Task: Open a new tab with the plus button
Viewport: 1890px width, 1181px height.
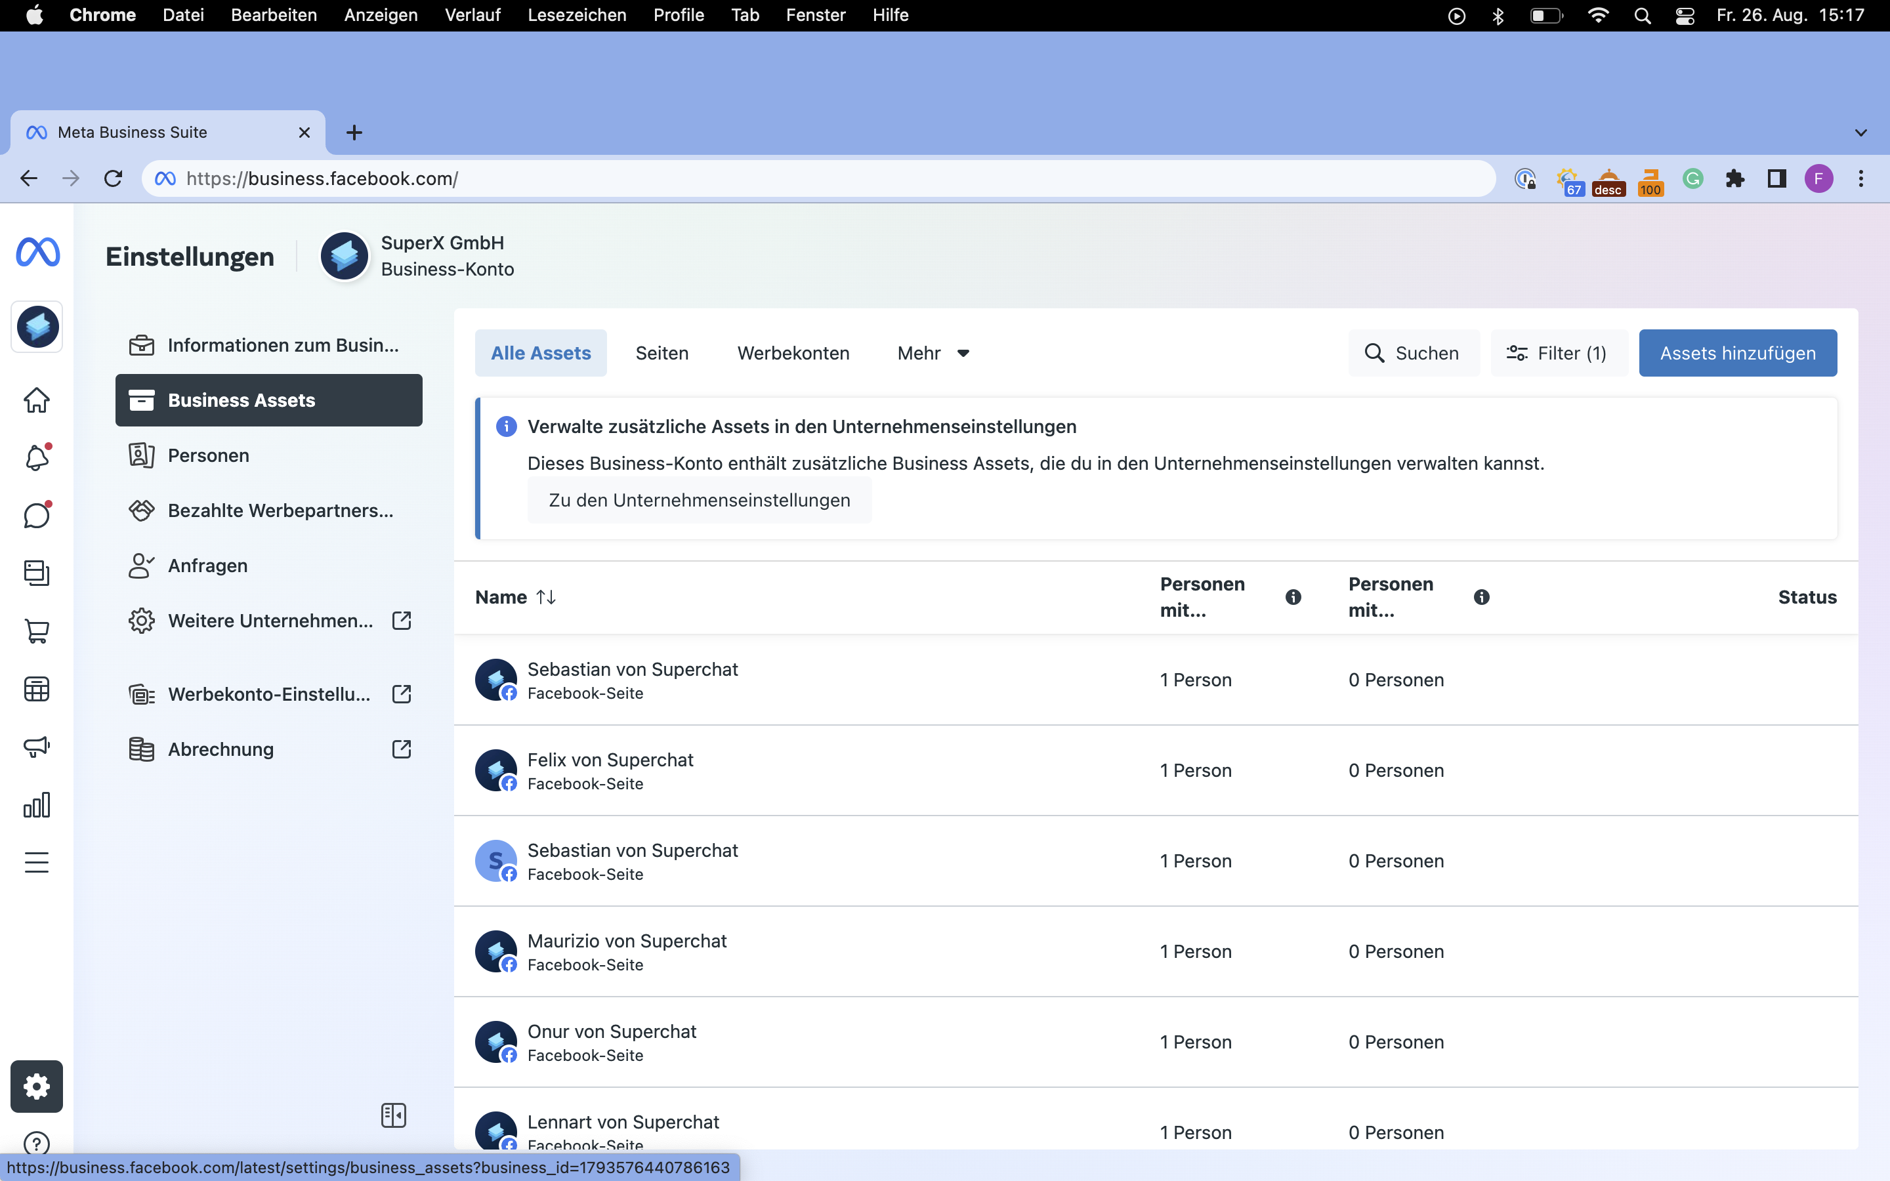Action: (x=354, y=133)
